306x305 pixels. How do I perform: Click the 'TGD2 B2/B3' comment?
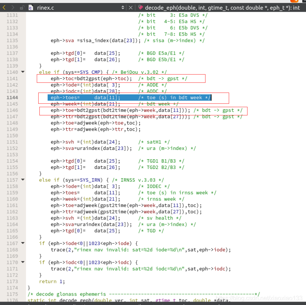161,167
